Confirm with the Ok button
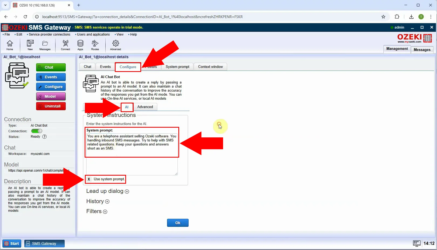The image size is (437, 250). tap(178, 223)
